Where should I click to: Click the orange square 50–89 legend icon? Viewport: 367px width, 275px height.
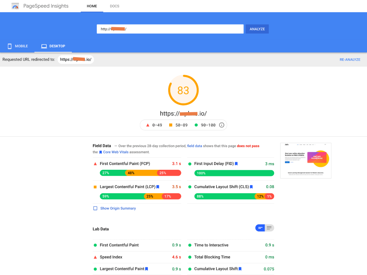pos(171,125)
